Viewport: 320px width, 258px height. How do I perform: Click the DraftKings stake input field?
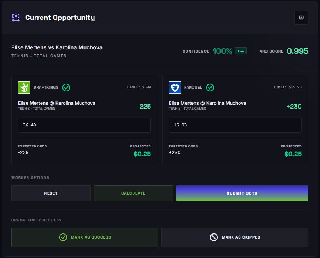84,125
